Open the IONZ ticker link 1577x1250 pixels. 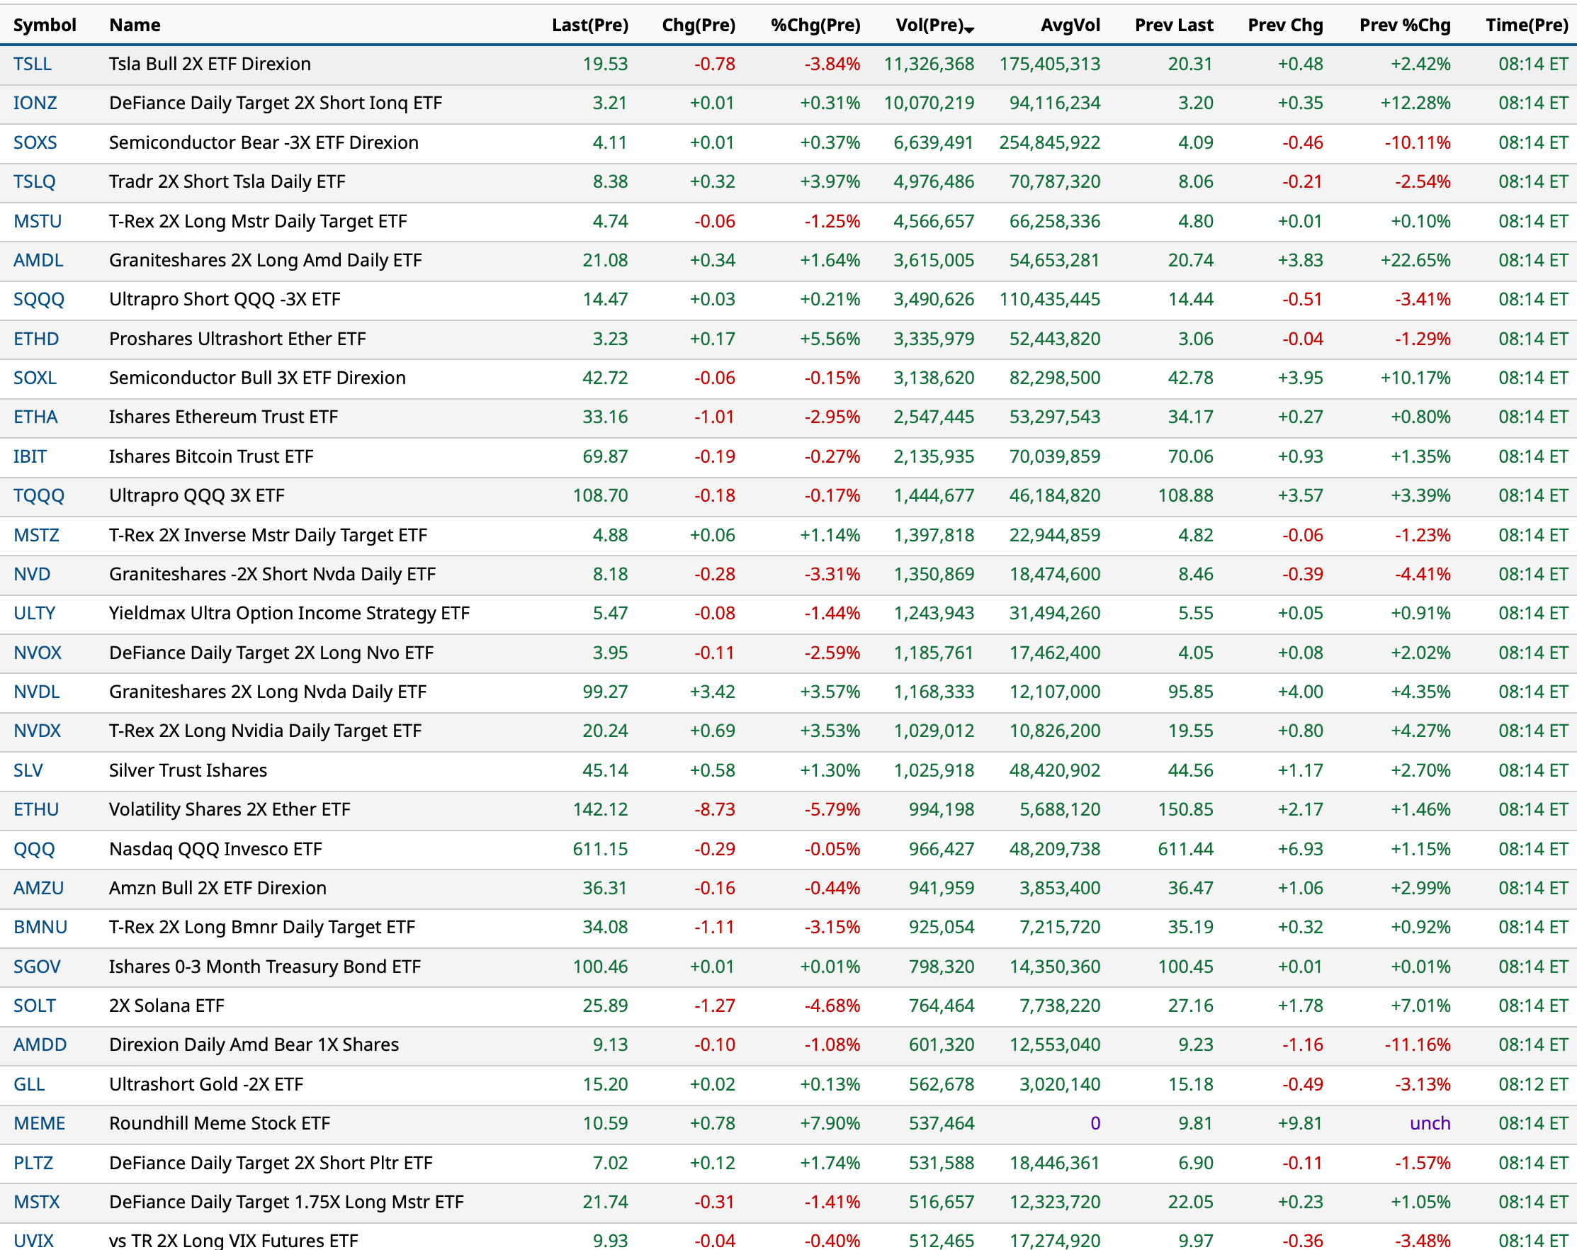(35, 103)
